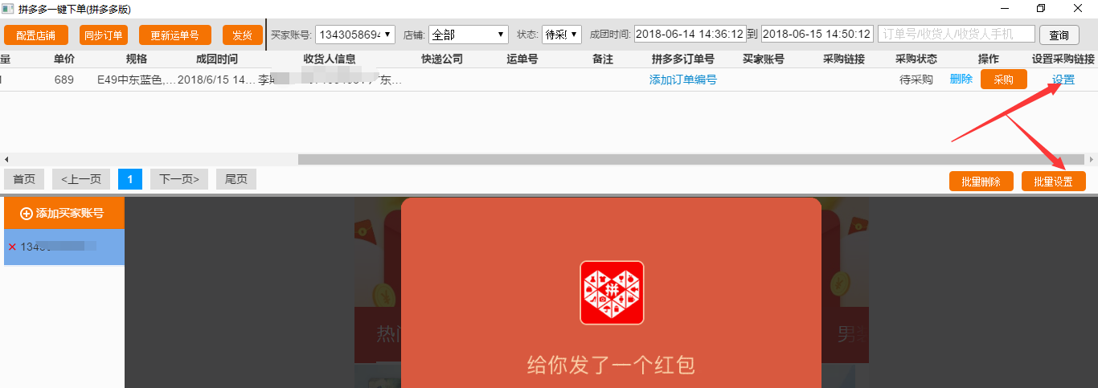Go to 首页 in pagination
The height and width of the screenshot is (388, 1098).
[24, 179]
